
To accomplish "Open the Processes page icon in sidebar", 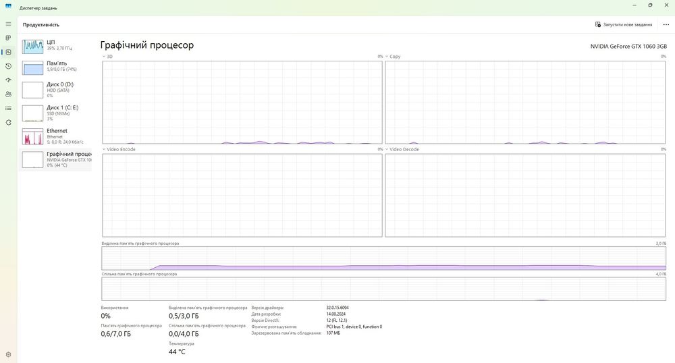I will click(8, 38).
